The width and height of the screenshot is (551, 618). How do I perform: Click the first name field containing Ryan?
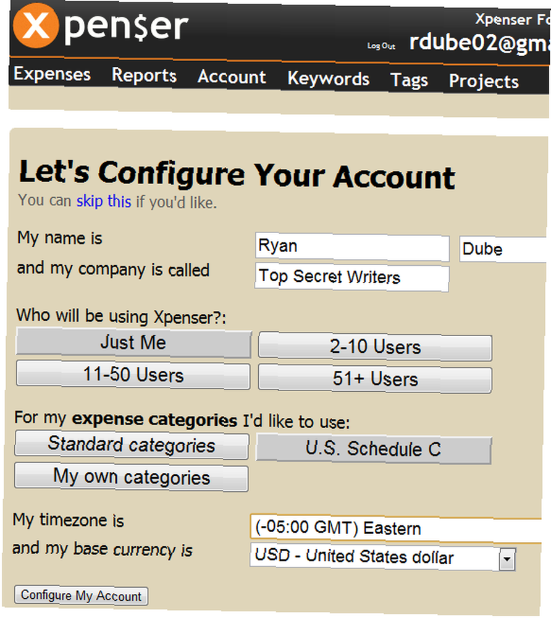[352, 248]
